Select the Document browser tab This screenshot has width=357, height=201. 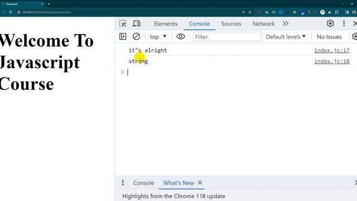pos(22,4)
